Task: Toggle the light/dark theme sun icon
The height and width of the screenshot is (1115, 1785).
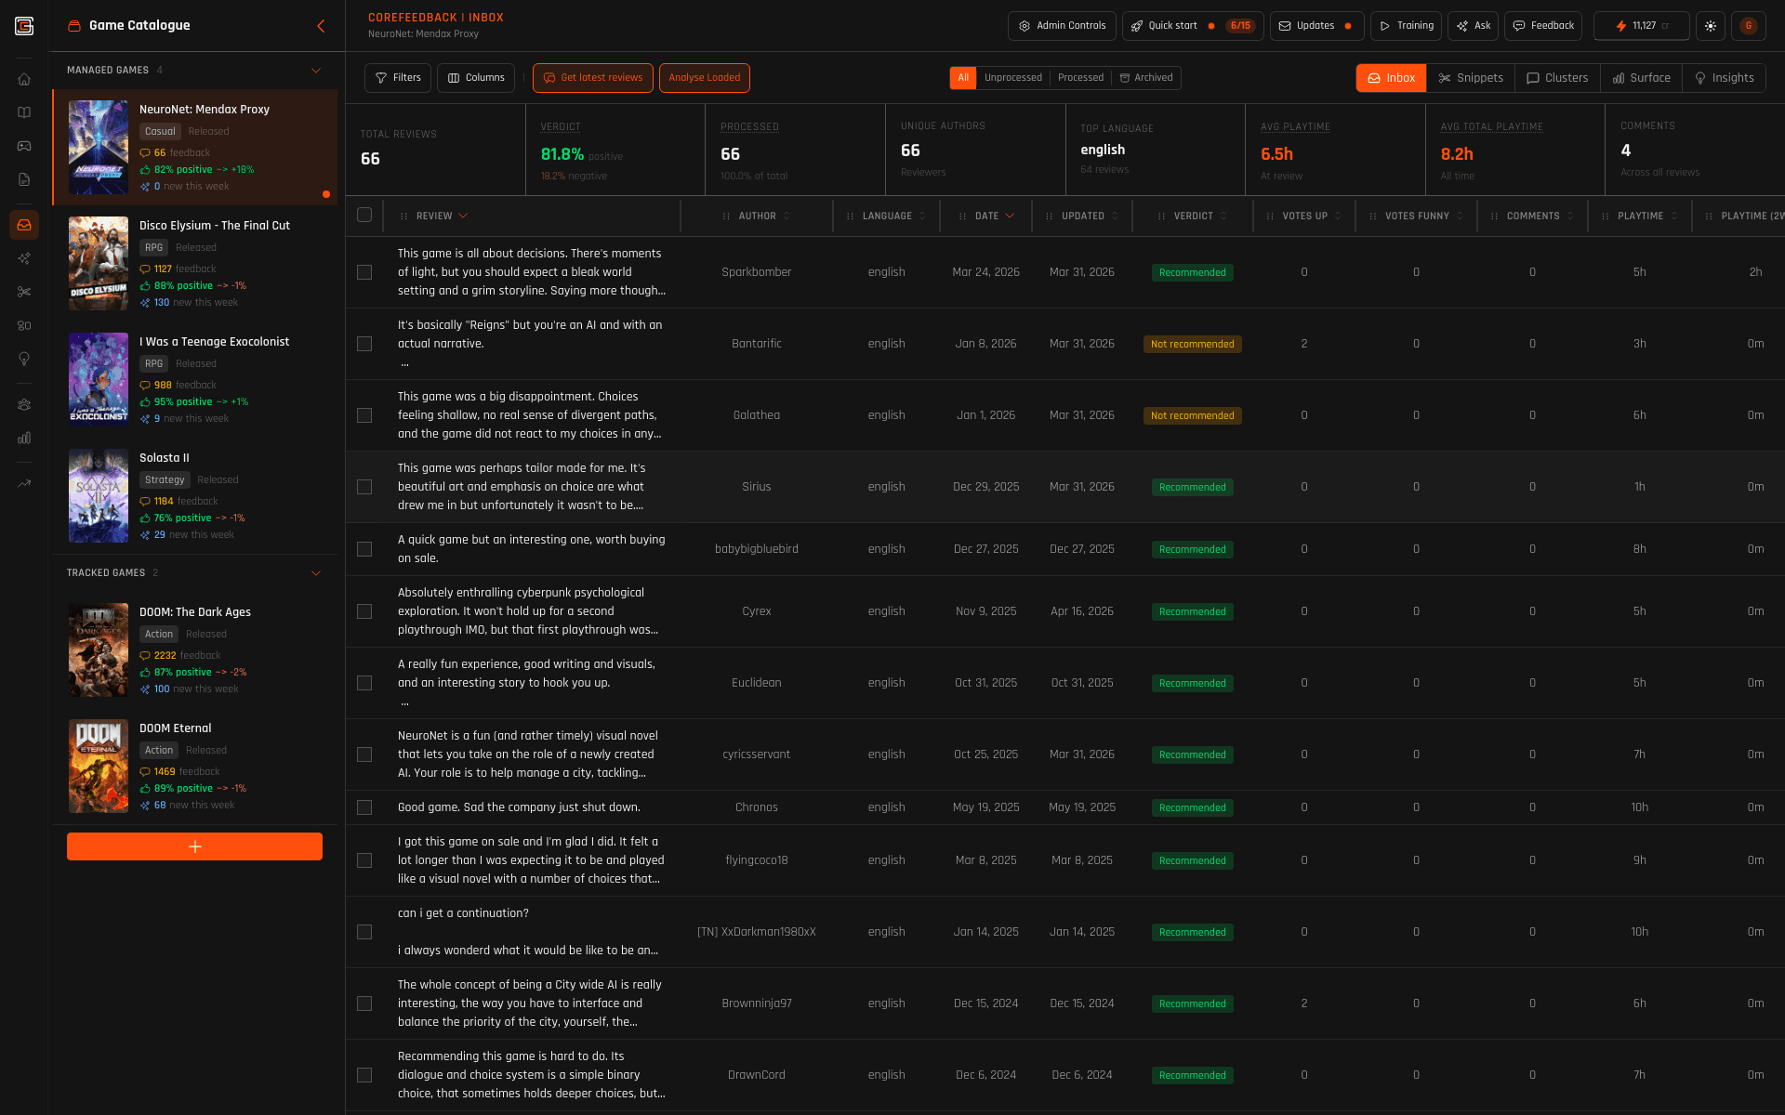Action: tap(1710, 26)
